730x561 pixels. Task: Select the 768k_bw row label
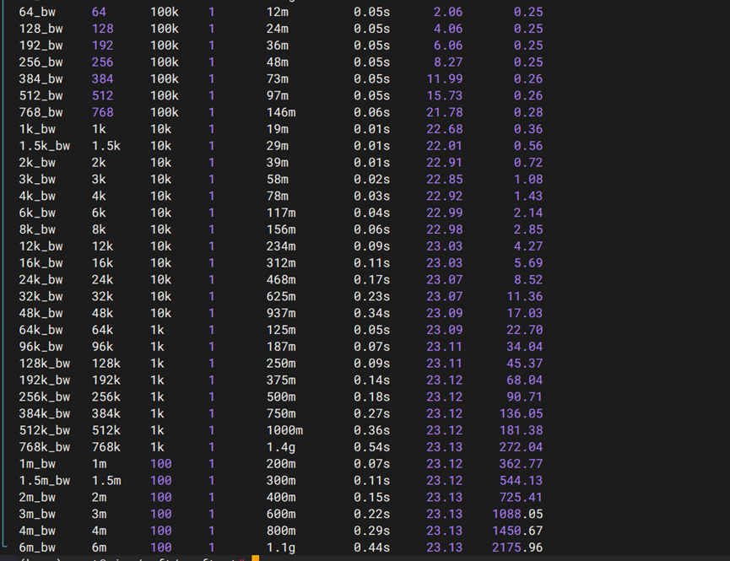(44, 447)
